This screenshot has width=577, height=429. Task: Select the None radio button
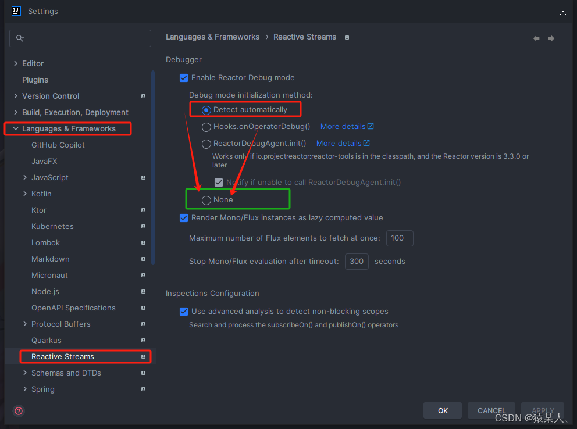click(206, 200)
